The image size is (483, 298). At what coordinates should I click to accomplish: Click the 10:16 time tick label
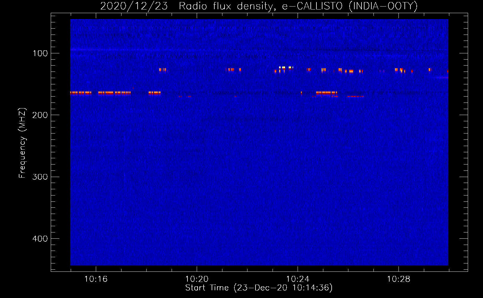tap(96, 279)
